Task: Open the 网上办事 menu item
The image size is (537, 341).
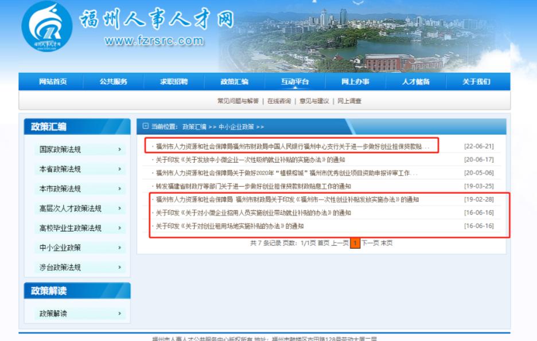Action: point(356,82)
